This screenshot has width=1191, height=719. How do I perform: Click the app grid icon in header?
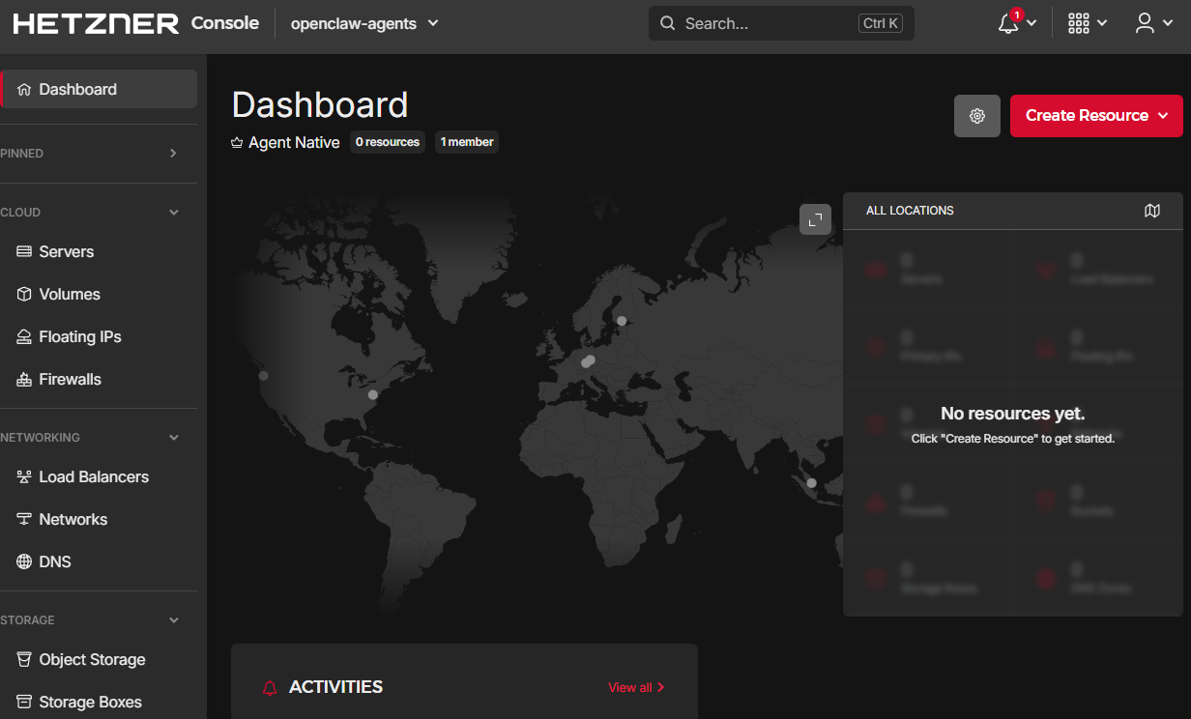tap(1079, 22)
